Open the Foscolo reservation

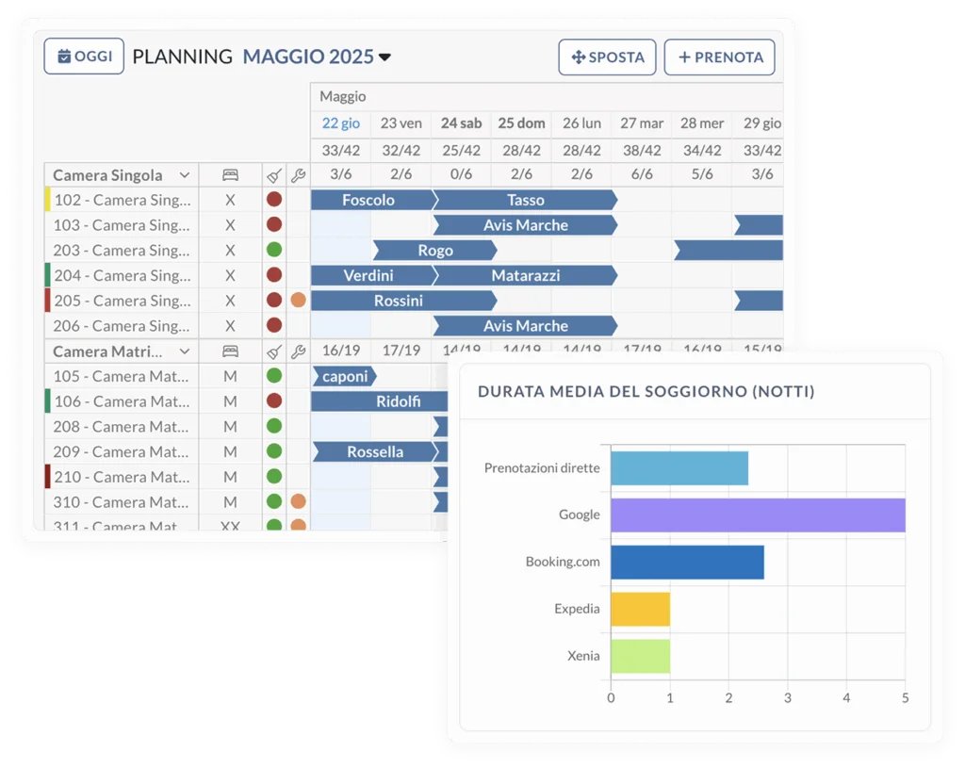pyautogui.click(x=372, y=200)
